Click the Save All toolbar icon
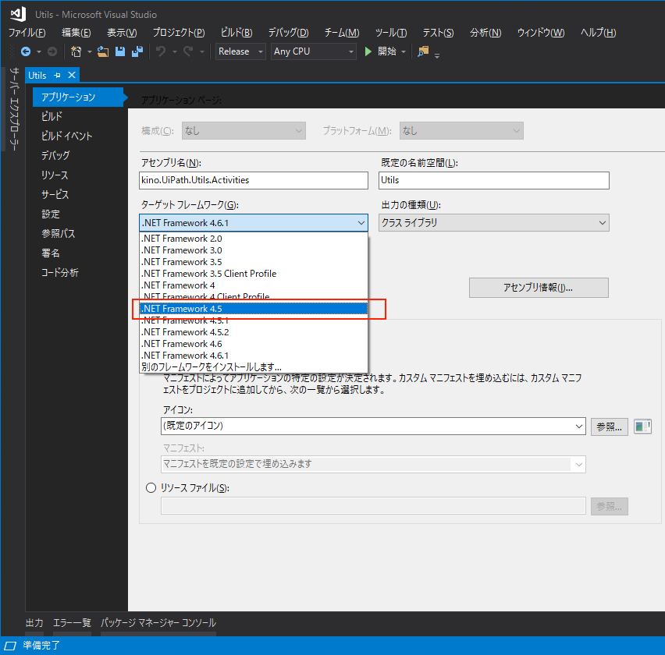 coord(137,51)
